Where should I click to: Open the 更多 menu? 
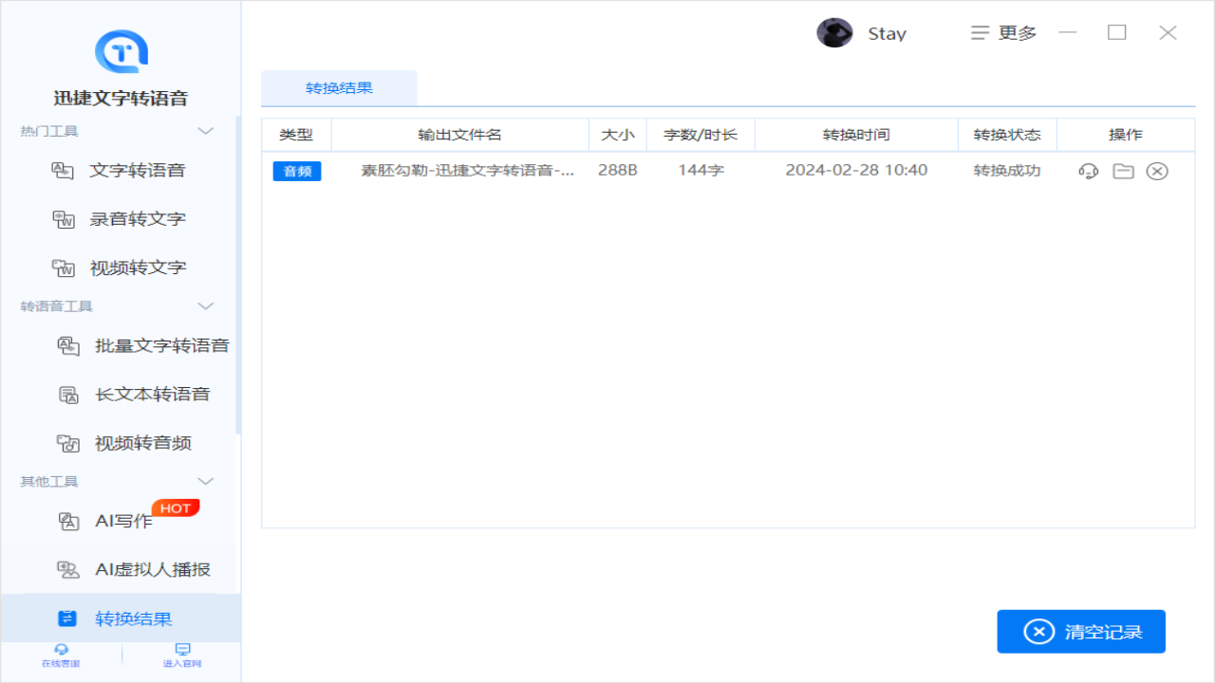click(x=1002, y=32)
